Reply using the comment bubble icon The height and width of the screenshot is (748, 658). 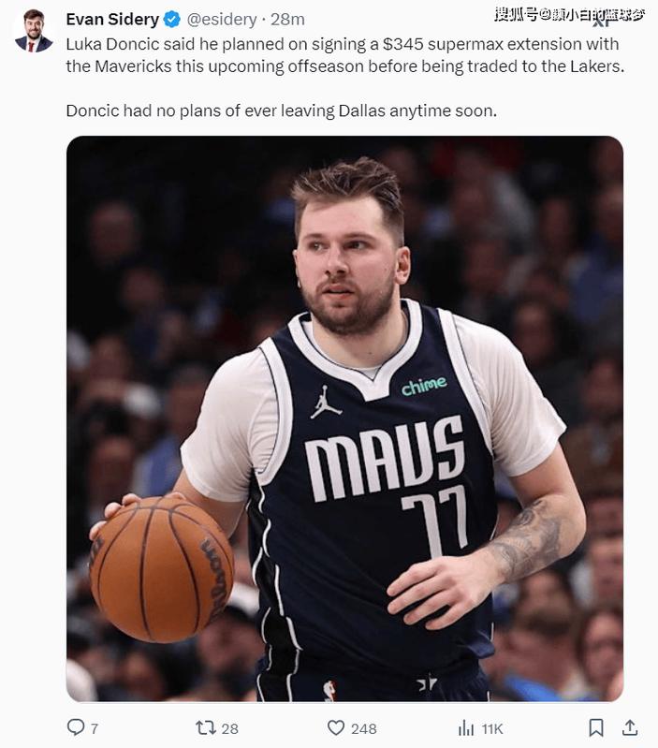(75, 727)
